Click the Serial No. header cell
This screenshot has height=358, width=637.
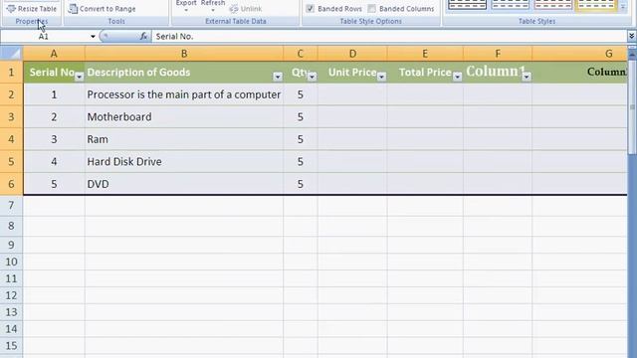tap(54, 73)
